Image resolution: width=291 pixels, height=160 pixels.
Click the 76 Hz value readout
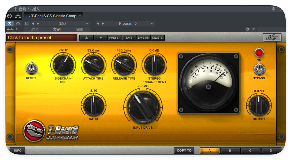[x=63, y=50]
